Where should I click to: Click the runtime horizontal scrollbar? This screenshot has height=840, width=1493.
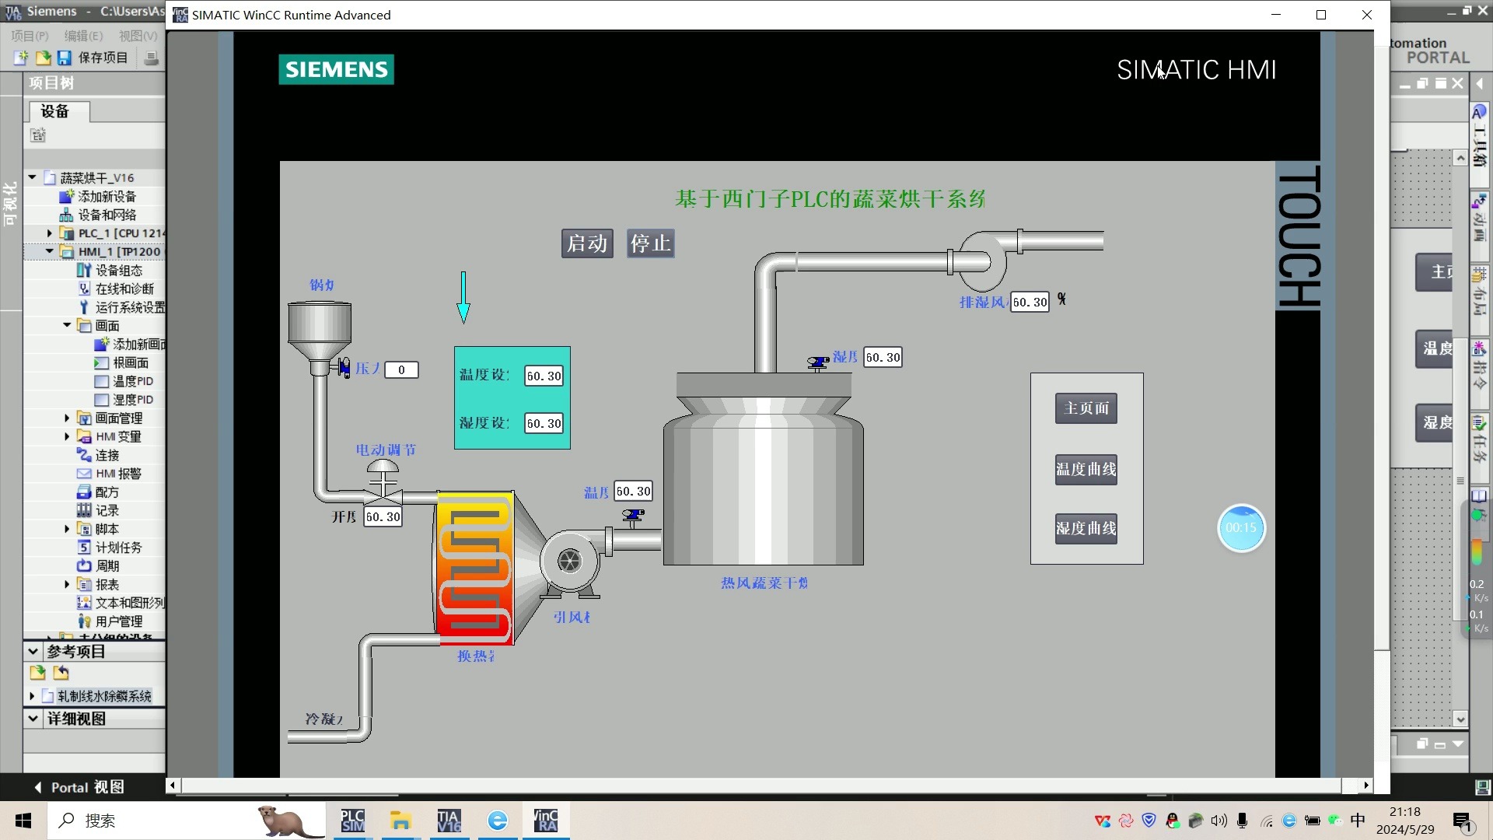760,786
